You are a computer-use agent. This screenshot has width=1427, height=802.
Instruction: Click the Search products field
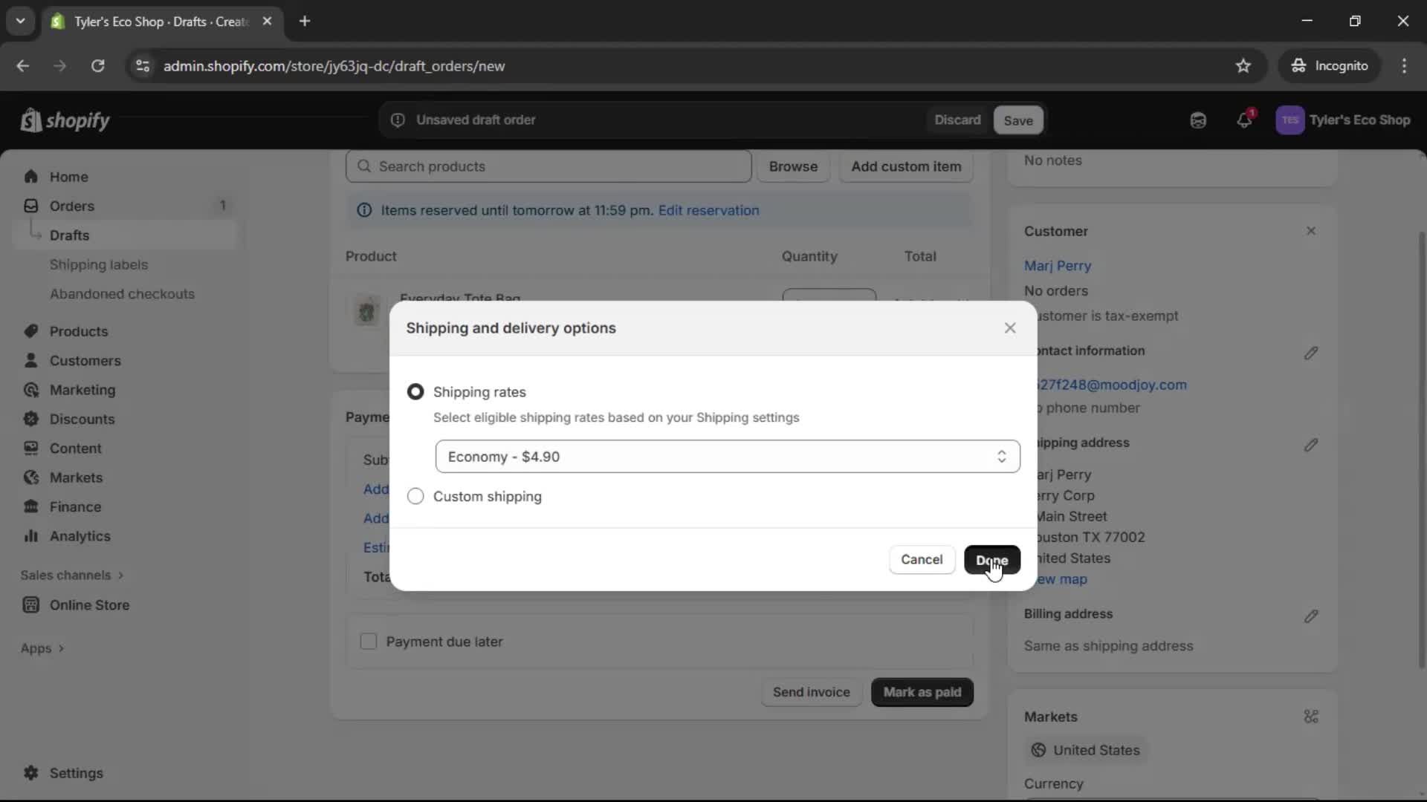click(549, 166)
